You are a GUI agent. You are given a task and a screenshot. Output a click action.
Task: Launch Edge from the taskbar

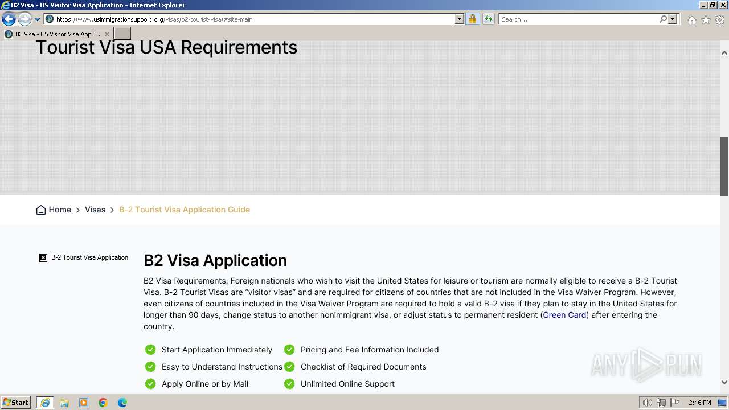122,403
